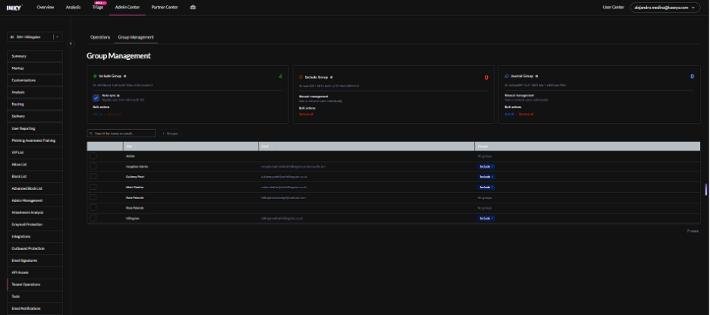Viewport: 710px width, 315px height.
Task: Click the magnifier icon in the search box
Action: tap(92, 134)
